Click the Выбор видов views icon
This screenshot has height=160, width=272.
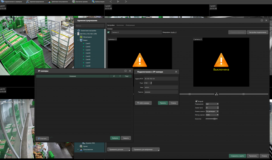pyautogui.click(x=94, y=2)
